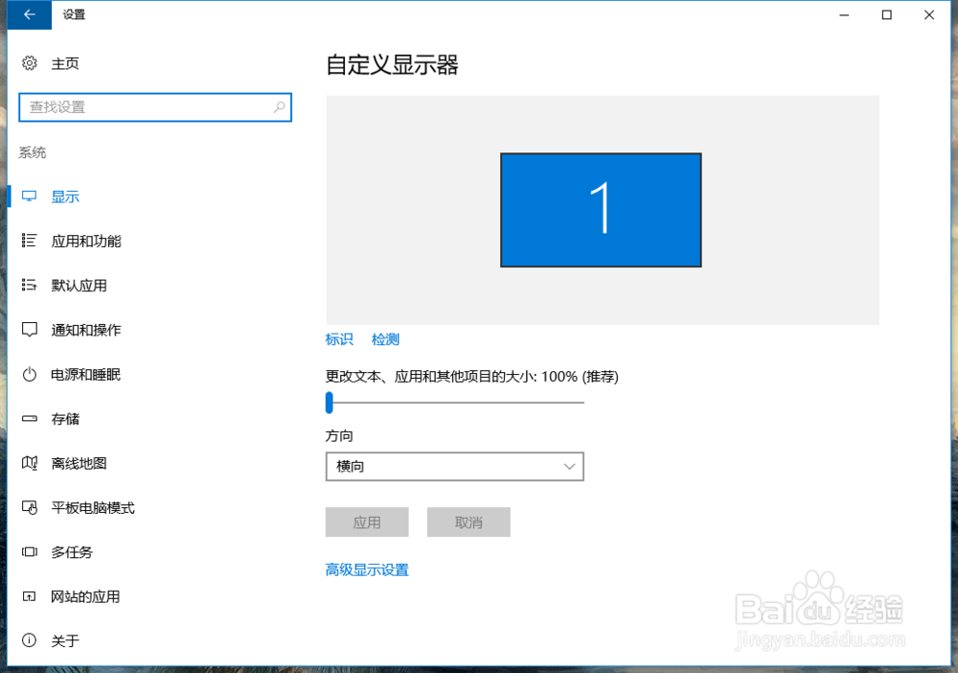The image size is (958, 673).
Task: Open 默认应用 settings
Action: 79,286
